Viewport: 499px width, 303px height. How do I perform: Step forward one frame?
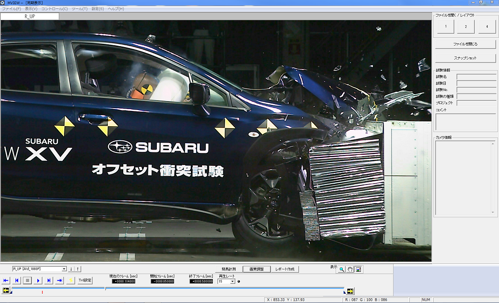[49, 281]
